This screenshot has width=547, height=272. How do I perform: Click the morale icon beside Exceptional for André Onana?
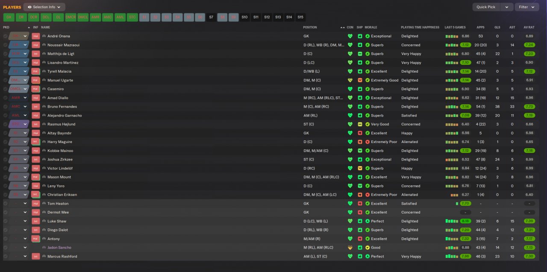point(368,36)
